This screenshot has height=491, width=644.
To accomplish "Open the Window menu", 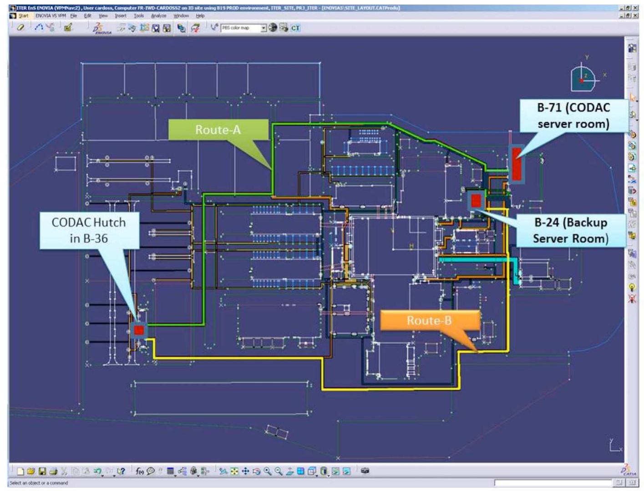I will tap(181, 15).
